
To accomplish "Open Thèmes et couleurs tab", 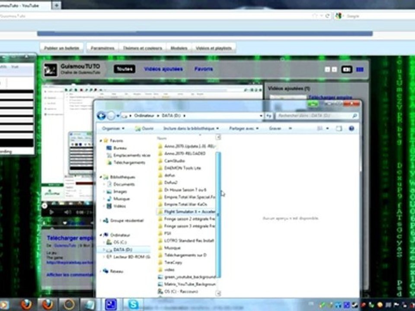I will [x=142, y=48].
